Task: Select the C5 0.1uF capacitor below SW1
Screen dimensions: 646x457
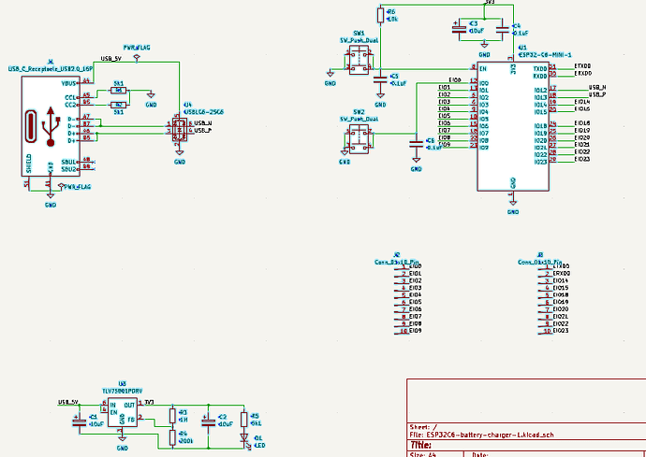Action: pyautogui.click(x=380, y=79)
